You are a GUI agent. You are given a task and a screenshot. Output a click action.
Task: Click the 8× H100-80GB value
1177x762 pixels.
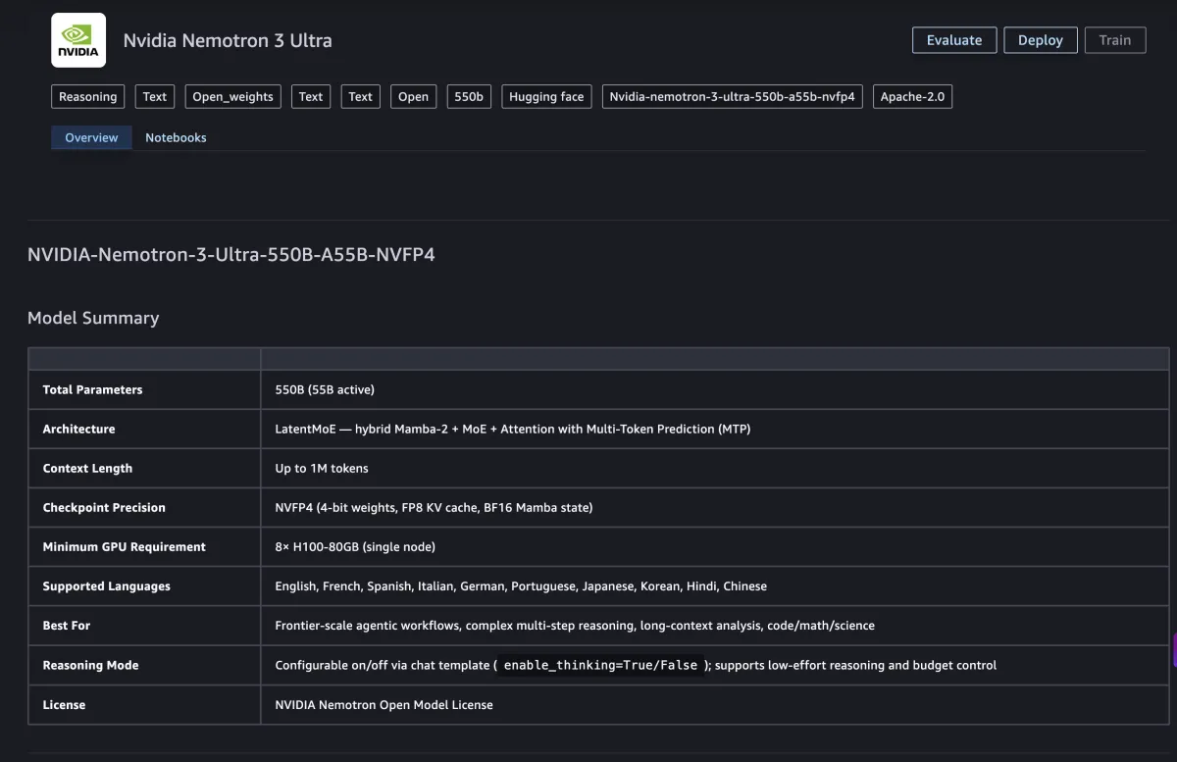click(355, 546)
